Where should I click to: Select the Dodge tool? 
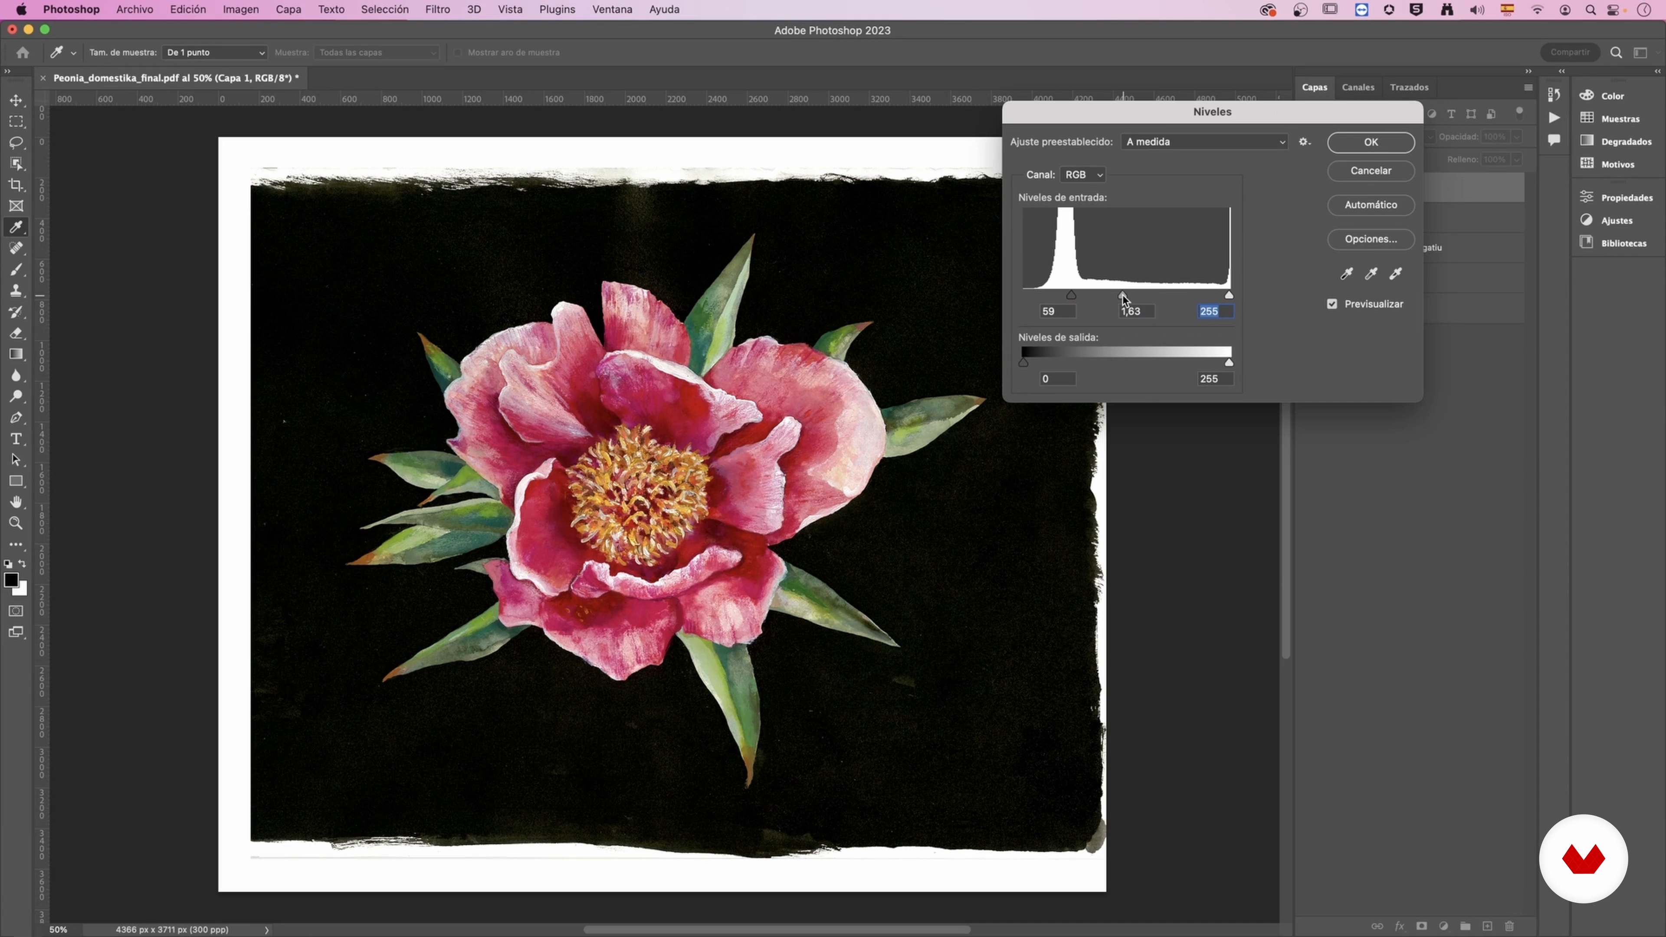[16, 396]
